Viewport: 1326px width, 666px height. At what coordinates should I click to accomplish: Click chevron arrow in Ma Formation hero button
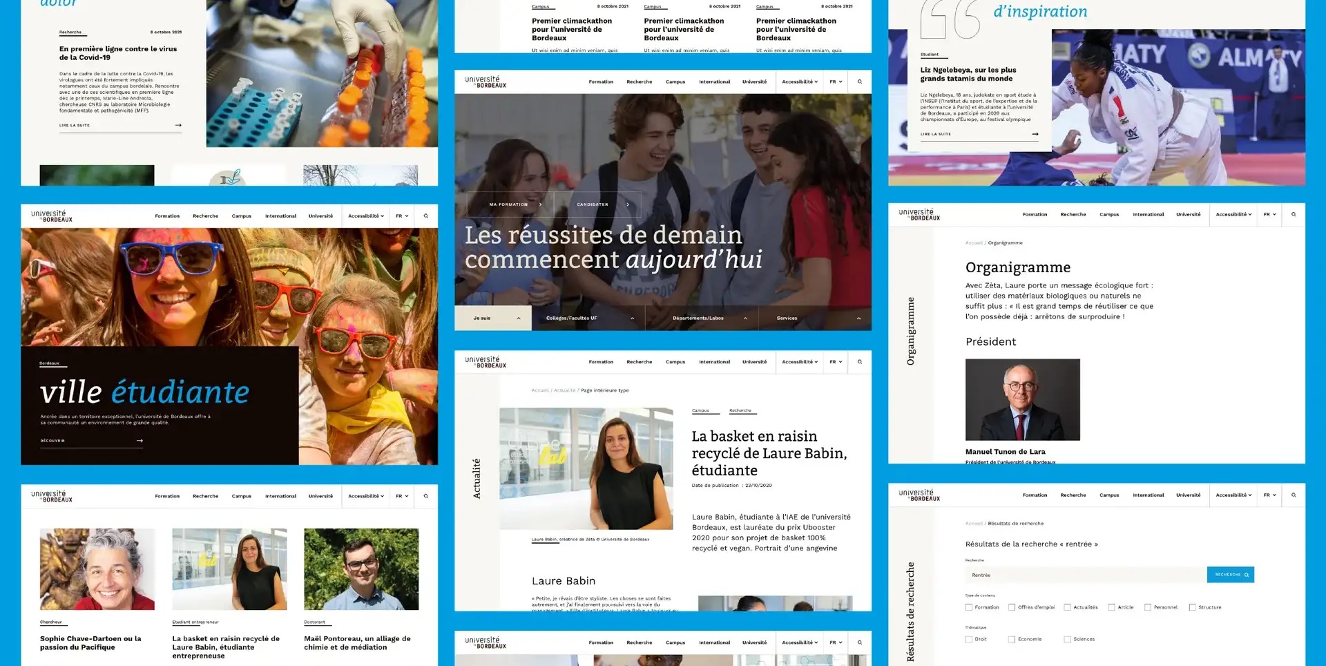click(x=540, y=204)
